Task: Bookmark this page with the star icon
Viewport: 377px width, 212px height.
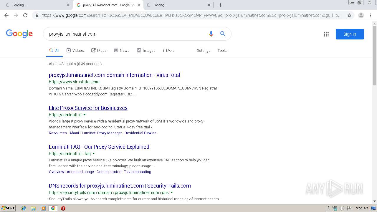Action: pos(349,15)
